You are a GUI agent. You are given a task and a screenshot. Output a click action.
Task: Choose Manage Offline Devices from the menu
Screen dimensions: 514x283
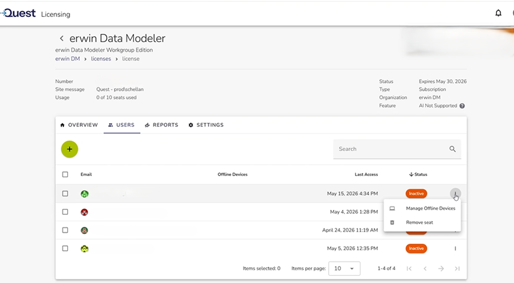[422, 208]
